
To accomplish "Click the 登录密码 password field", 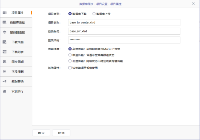I will (124, 40).
